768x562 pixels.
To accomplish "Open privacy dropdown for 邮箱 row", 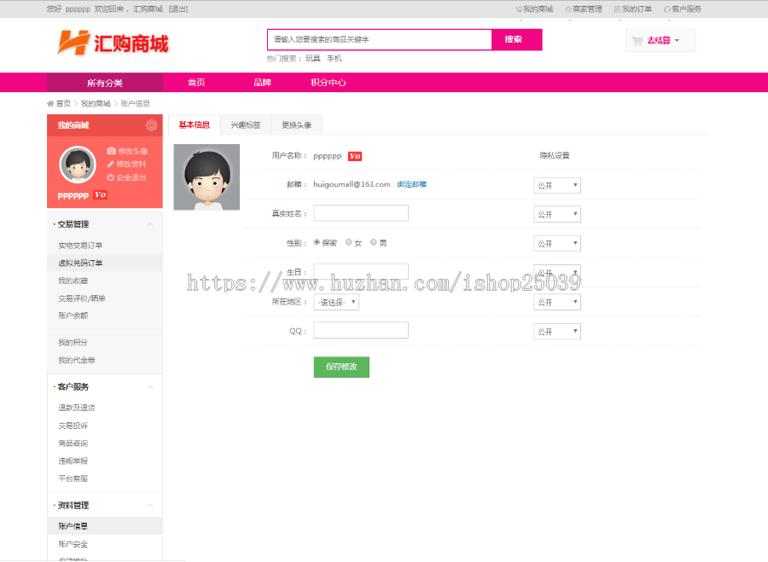I will click(x=557, y=186).
